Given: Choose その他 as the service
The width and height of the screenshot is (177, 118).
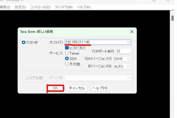Looking at the screenshot, I should pos(67,64).
